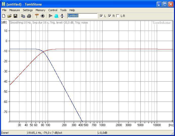175x136 pixels.
Task: Open the Help menu
Action: pyautogui.click(x=72, y=10)
